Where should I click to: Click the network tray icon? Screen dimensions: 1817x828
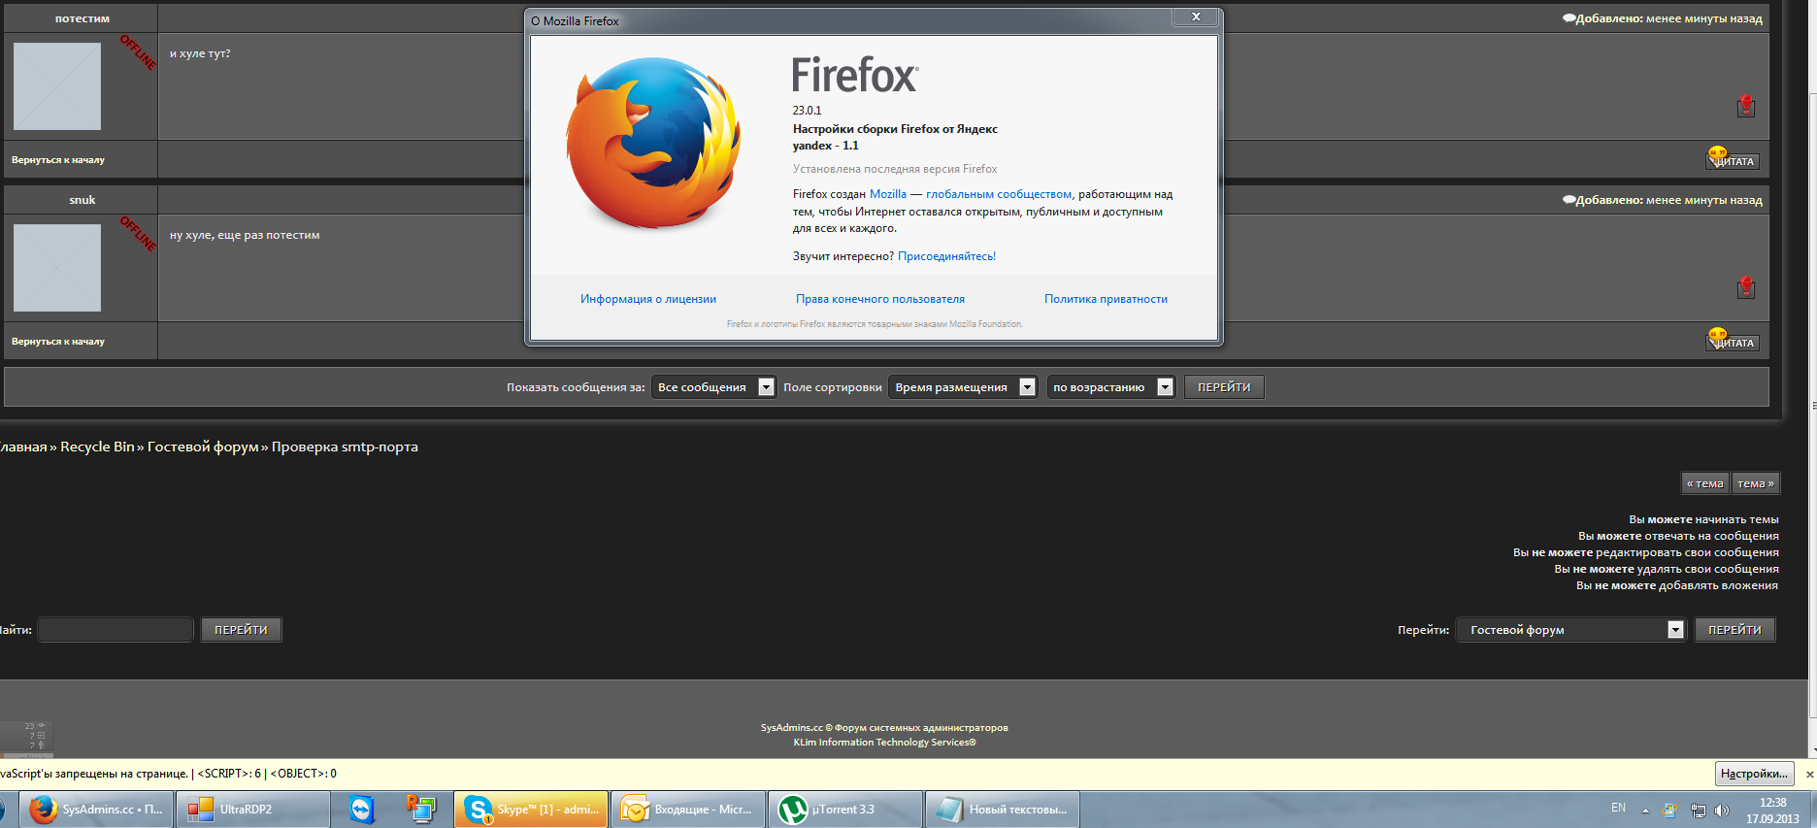tap(1698, 810)
